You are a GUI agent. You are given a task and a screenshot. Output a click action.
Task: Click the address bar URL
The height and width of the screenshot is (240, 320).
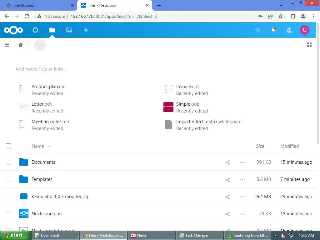tap(114, 16)
